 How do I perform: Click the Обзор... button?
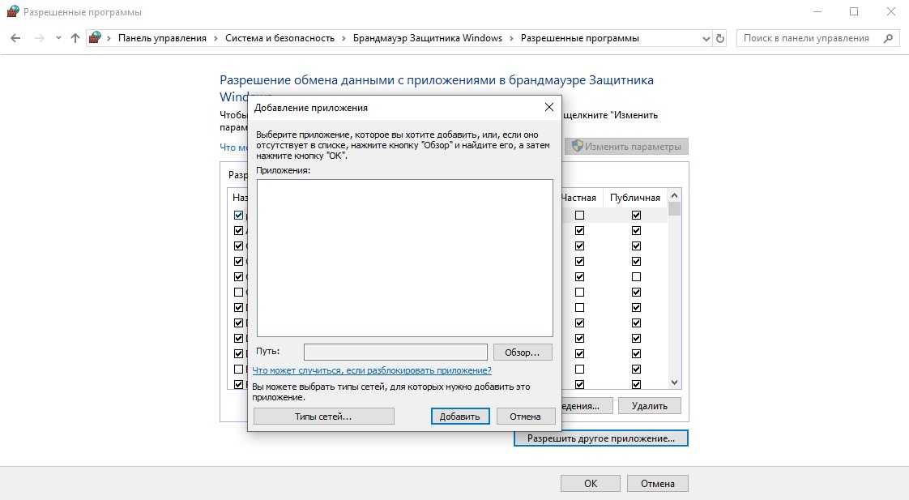point(523,352)
